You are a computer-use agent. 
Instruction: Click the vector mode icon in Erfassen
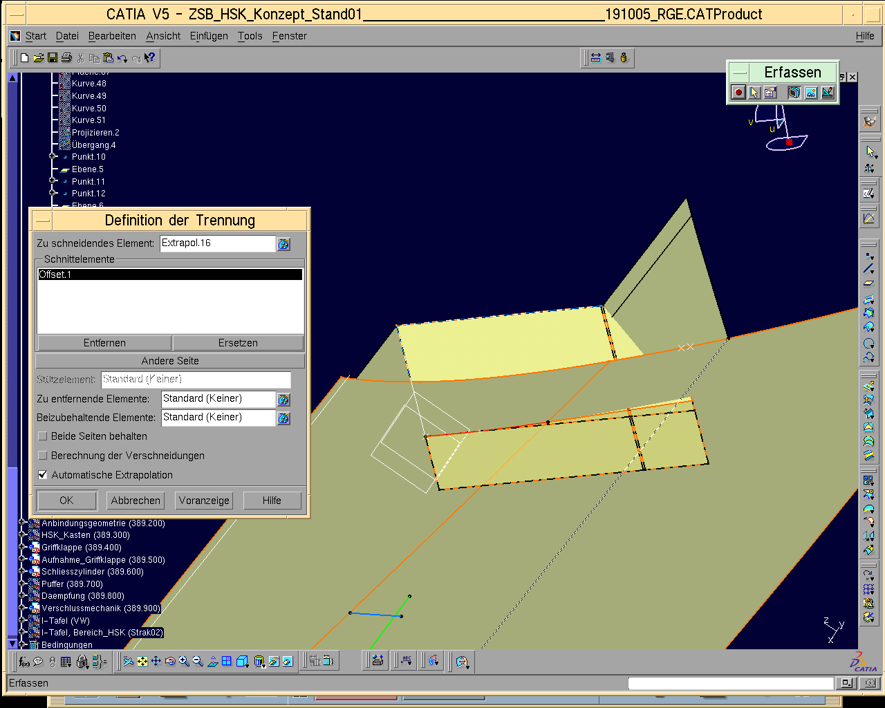[x=828, y=92]
